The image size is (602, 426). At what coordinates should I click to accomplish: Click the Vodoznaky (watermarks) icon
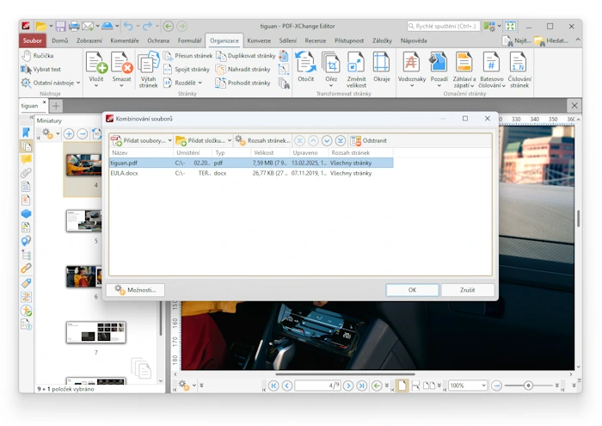[412, 62]
